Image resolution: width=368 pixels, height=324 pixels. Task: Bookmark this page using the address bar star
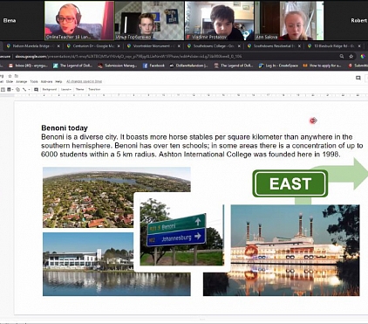pyautogui.click(x=351, y=56)
